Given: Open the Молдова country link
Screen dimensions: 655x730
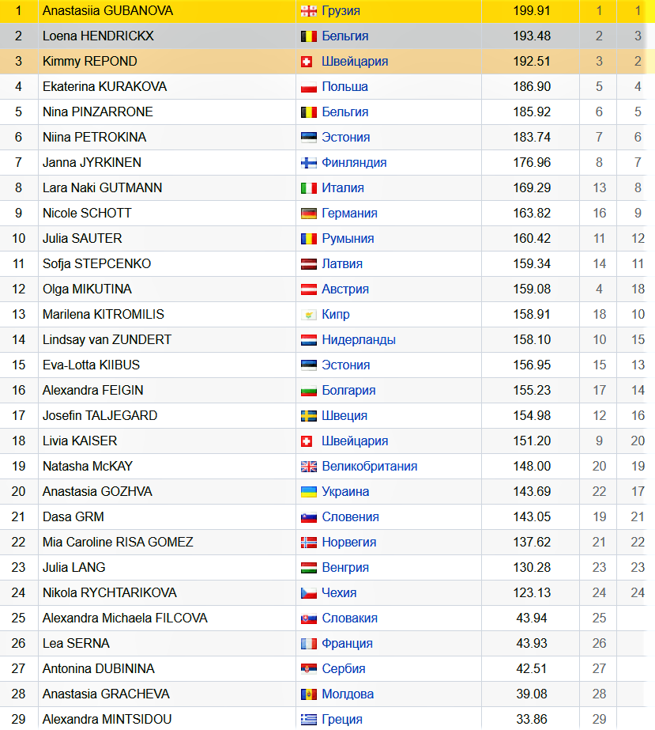Looking at the screenshot, I should pyautogui.click(x=348, y=694).
